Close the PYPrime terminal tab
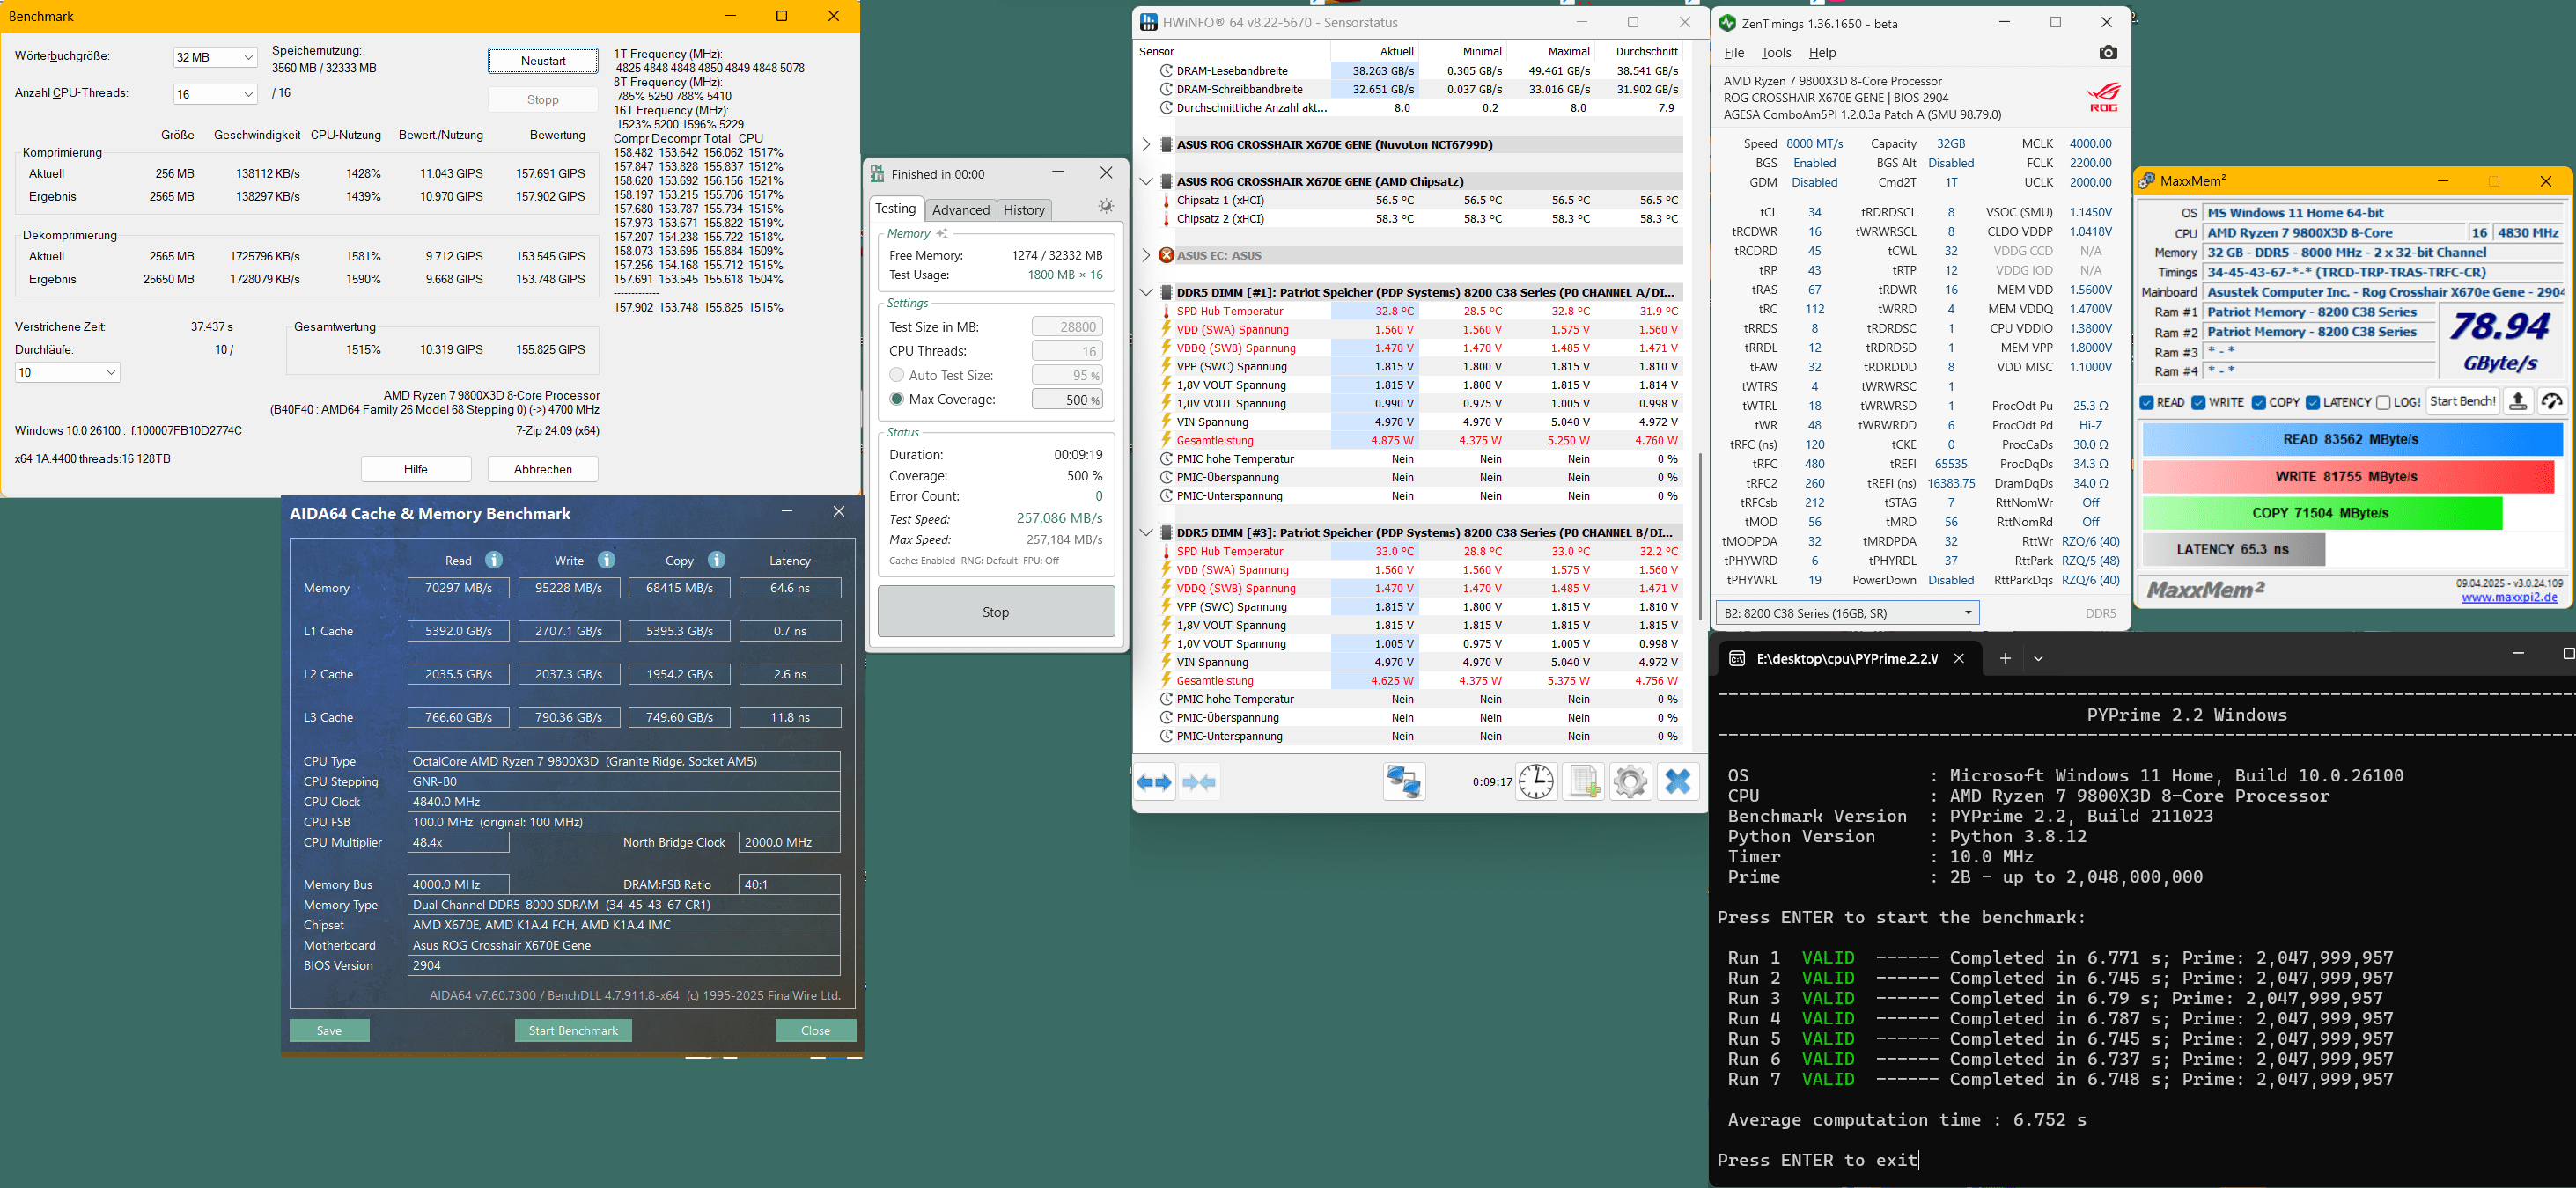 click(1959, 658)
